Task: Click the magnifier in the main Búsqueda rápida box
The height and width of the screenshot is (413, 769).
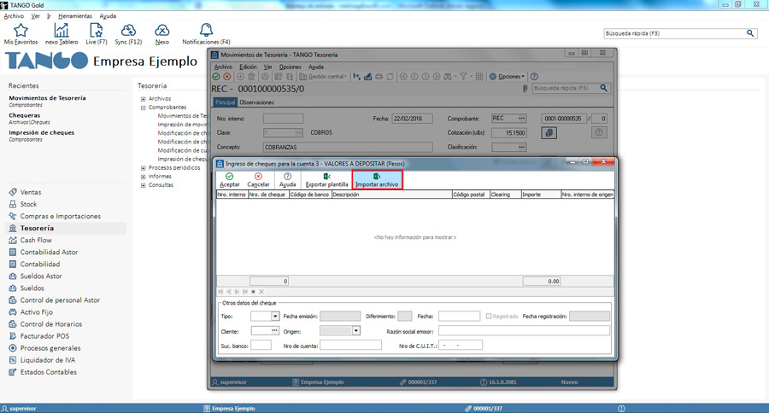Action: (x=750, y=33)
